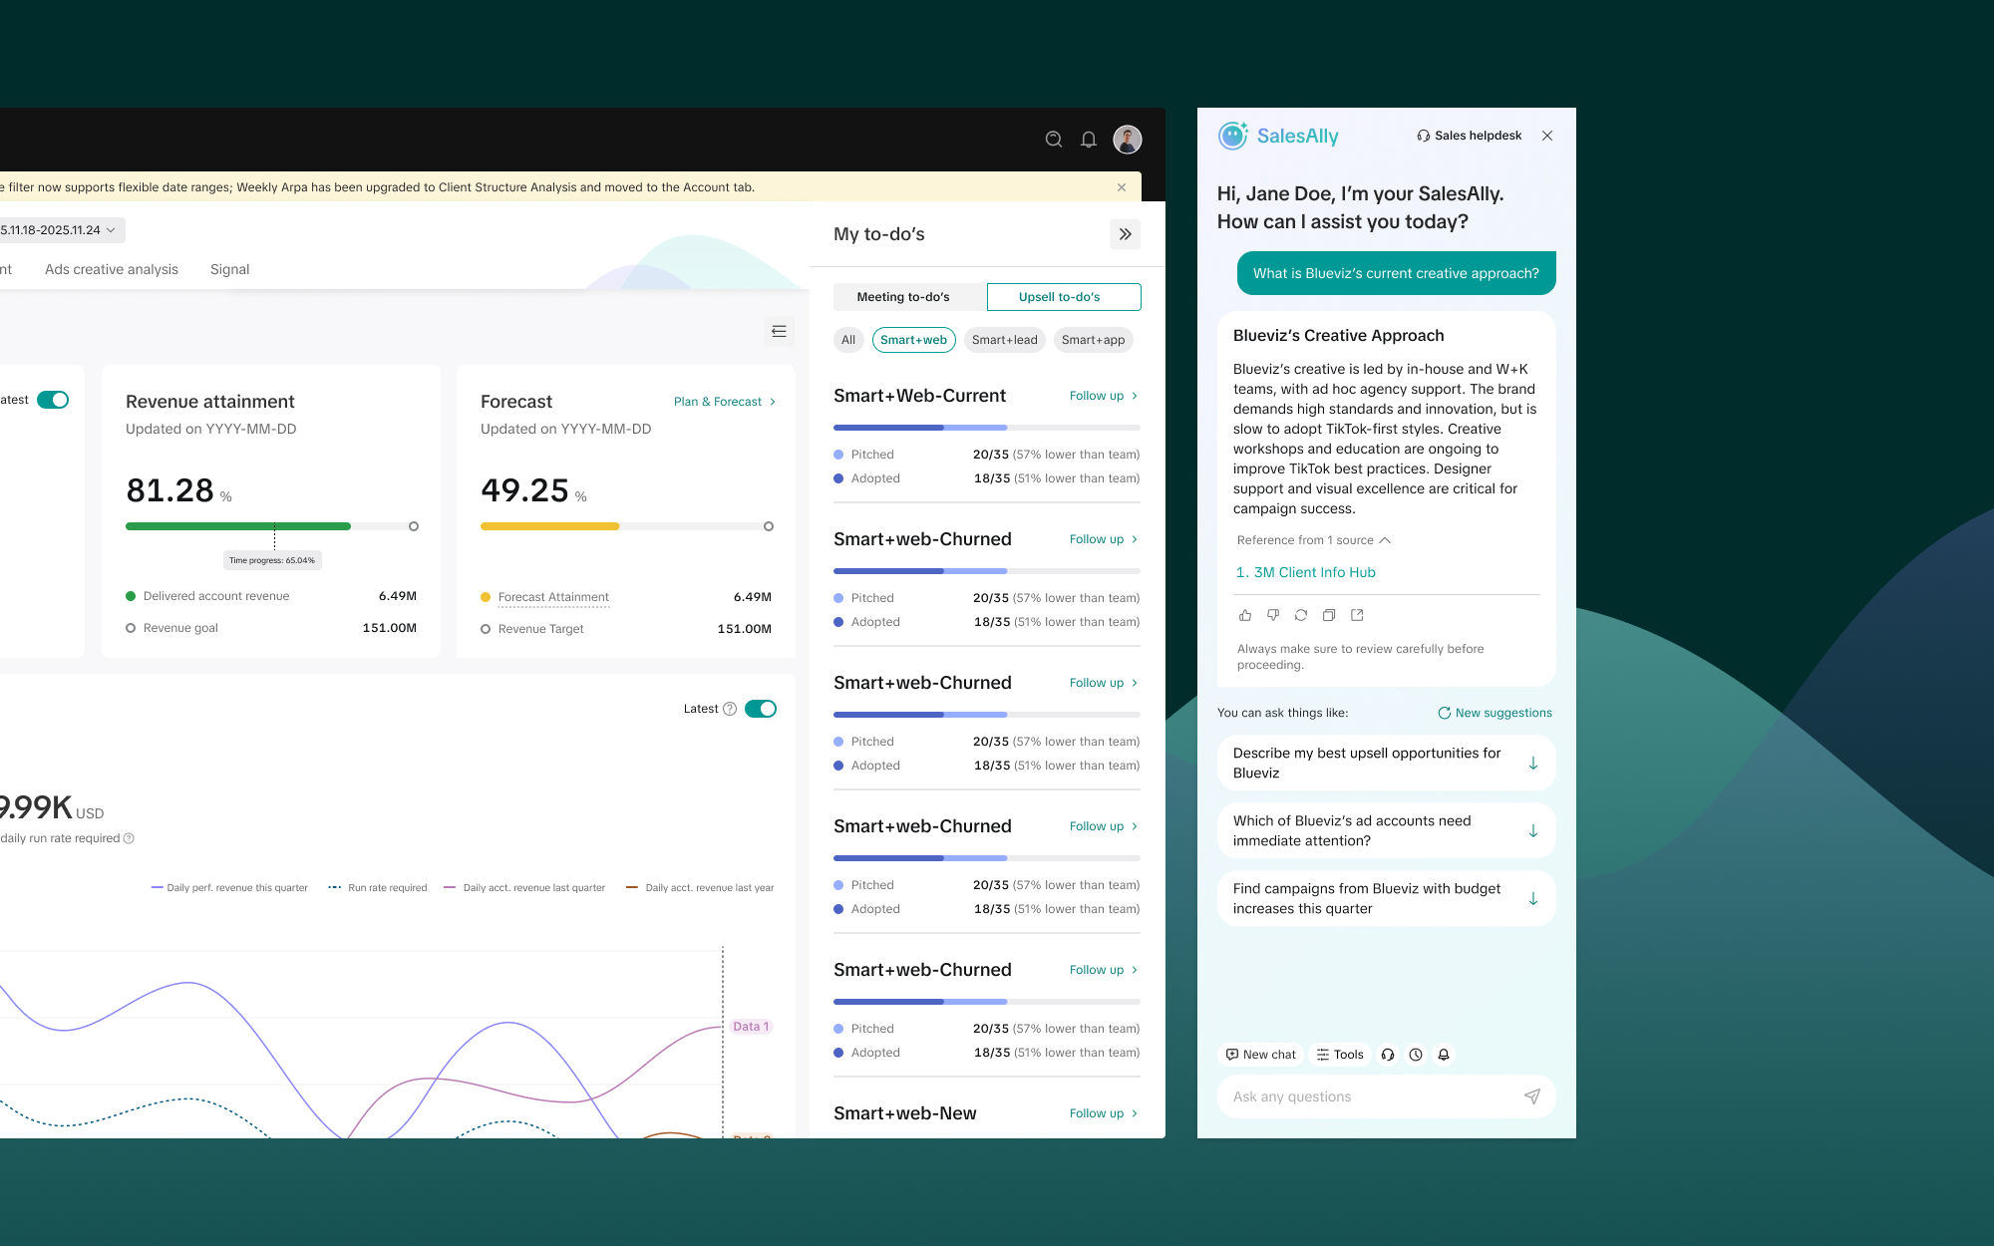Click New suggestions refresh button

click(x=1495, y=713)
